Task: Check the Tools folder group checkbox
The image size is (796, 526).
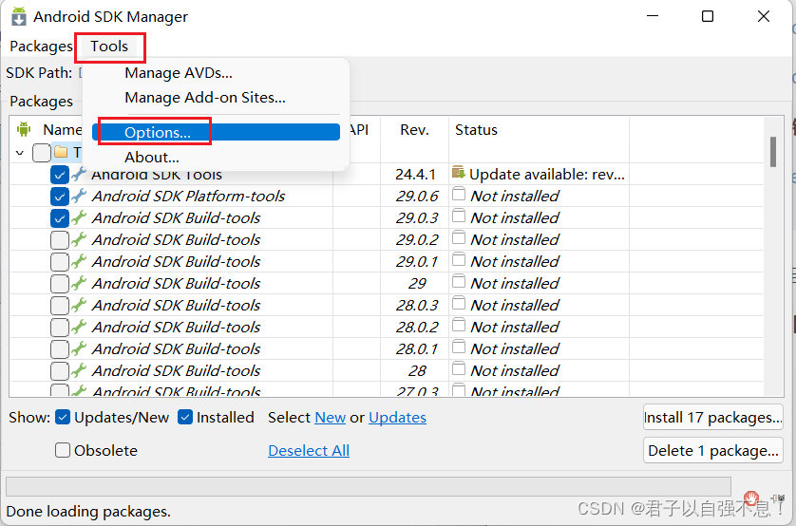Action: (x=42, y=152)
